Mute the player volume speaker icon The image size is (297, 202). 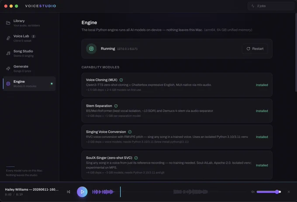click(253, 192)
